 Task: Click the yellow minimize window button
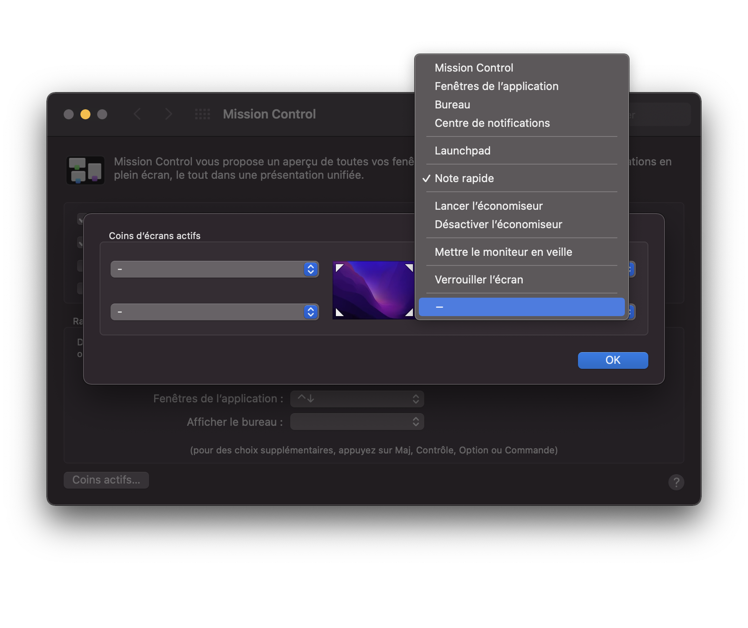click(x=85, y=114)
